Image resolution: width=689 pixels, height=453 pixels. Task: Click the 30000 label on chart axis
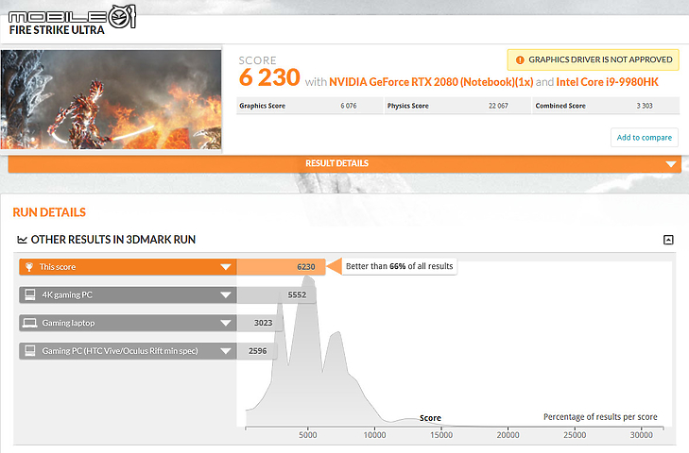coord(641,435)
